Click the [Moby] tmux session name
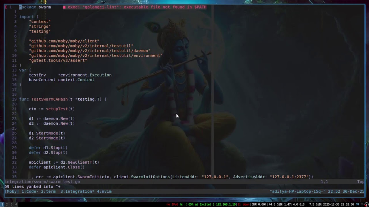This screenshot has width=369, height=207. [12, 191]
